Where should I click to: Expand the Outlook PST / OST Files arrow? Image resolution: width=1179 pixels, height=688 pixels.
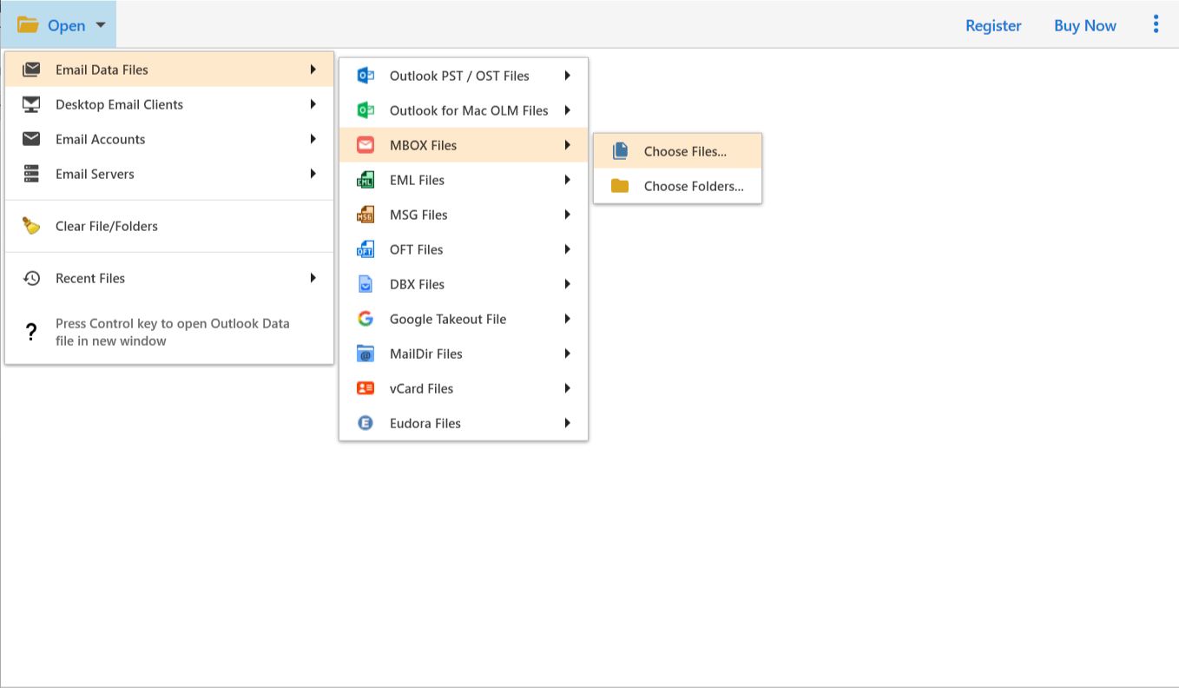coord(567,76)
